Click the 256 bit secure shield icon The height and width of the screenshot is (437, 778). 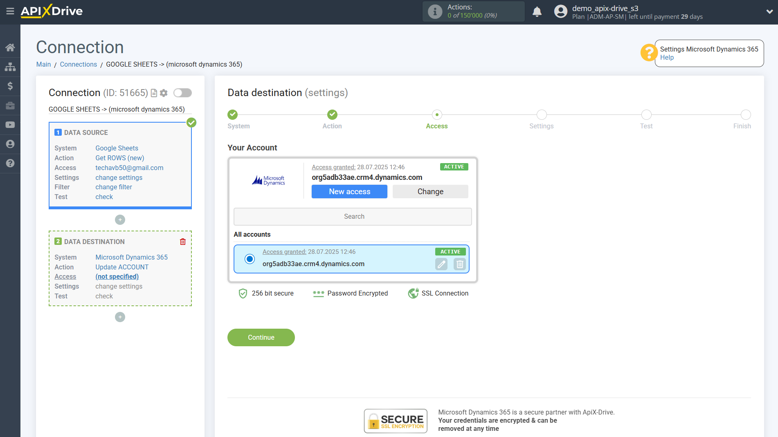[243, 294]
